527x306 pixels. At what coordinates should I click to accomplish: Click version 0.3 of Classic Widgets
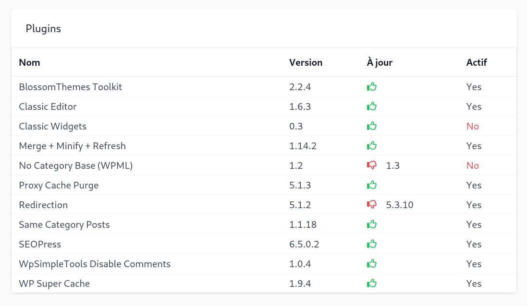pyautogui.click(x=296, y=127)
